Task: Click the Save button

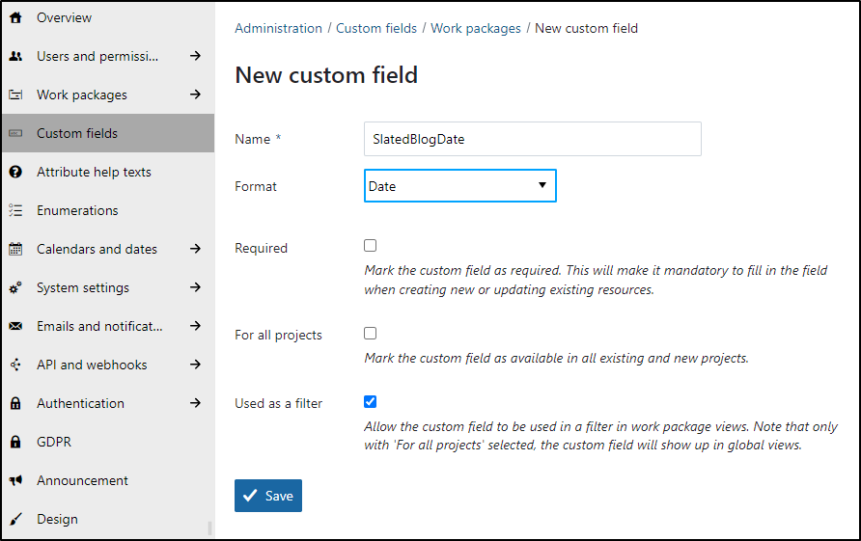Action: [268, 496]
